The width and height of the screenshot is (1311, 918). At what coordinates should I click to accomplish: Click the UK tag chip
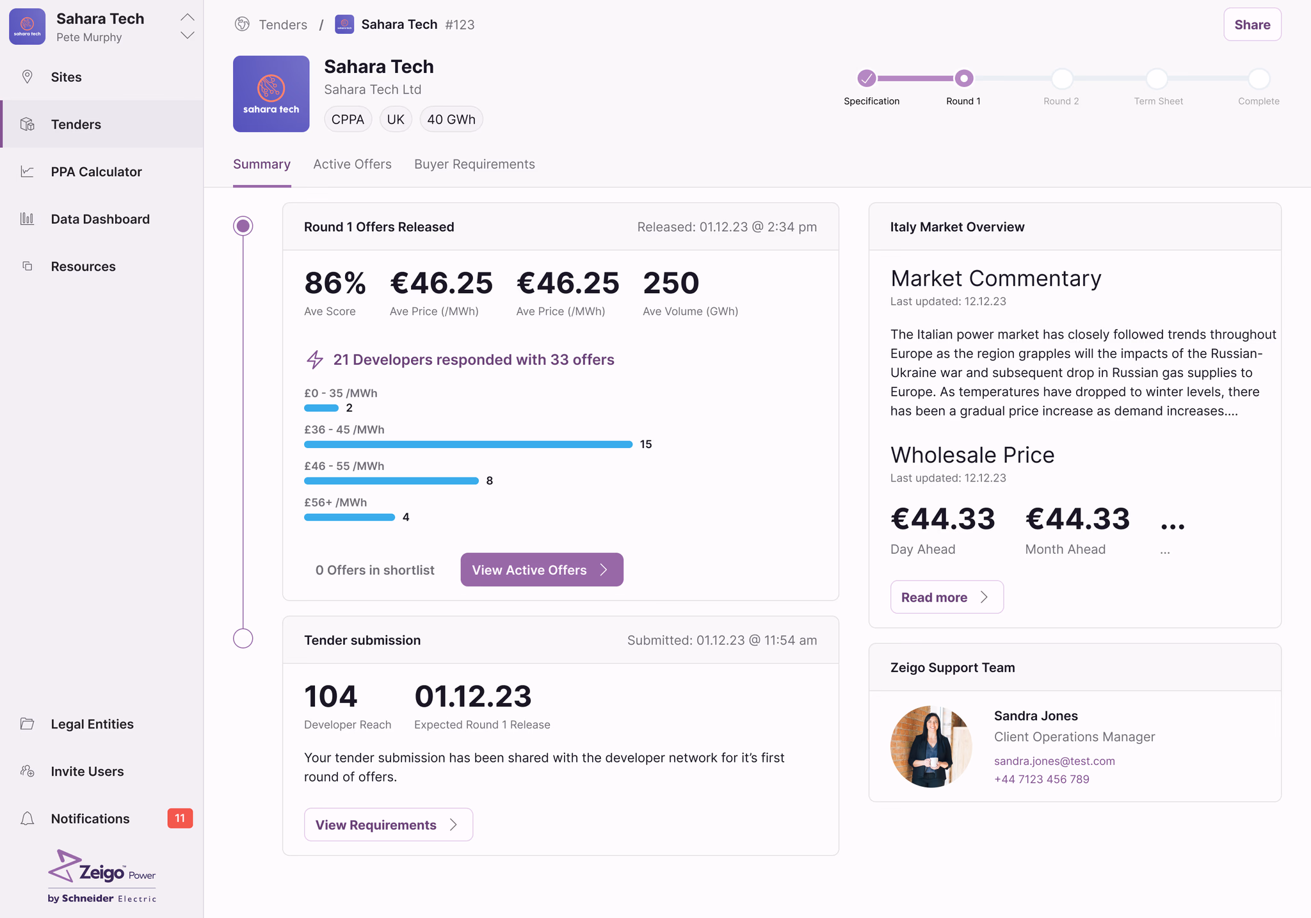tap(396, 120)
